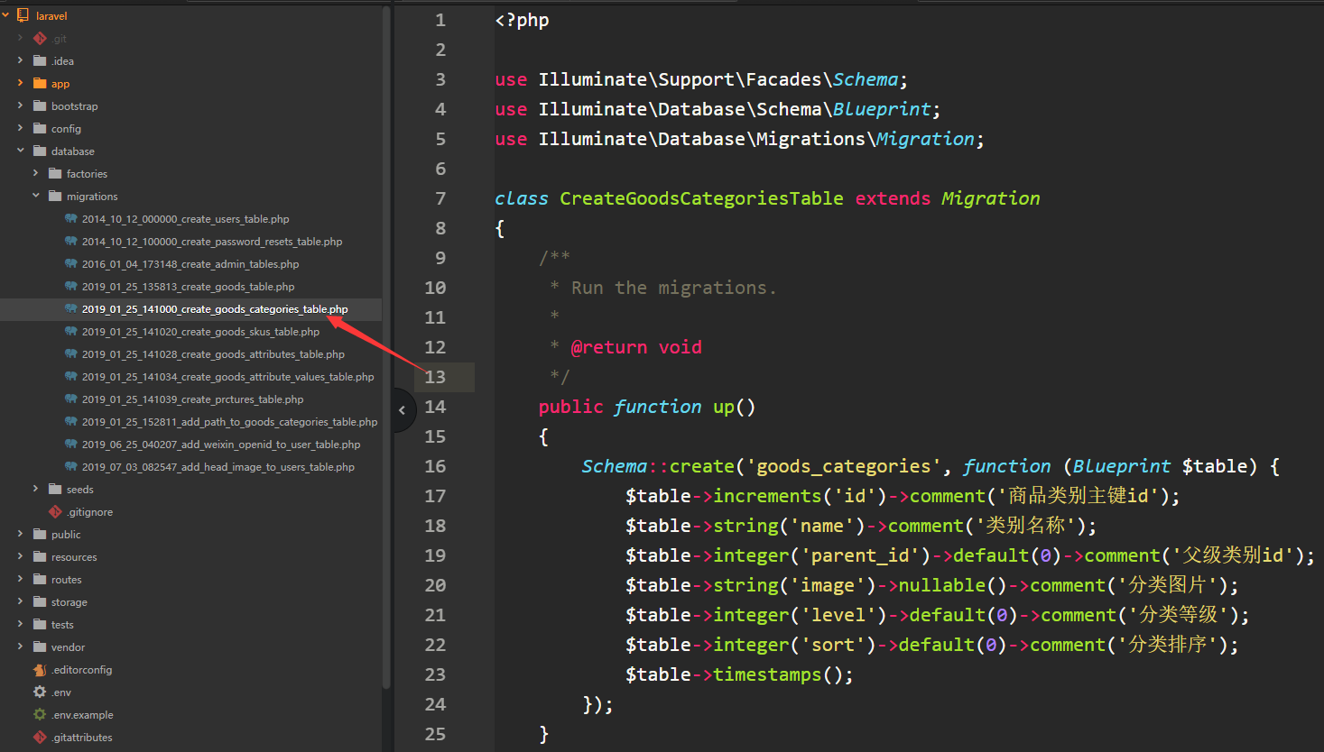This screenshot has height=752, width=1324.
Task: Click the routes folder icon
Action: pos(40,579)
